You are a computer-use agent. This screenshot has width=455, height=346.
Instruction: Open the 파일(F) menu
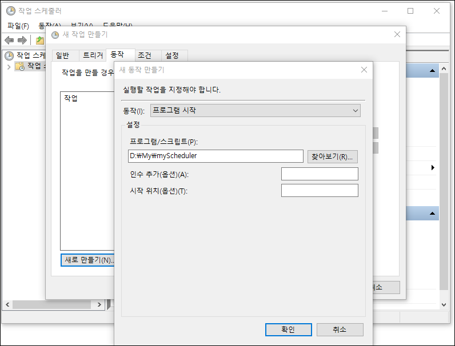click(18, 26)
